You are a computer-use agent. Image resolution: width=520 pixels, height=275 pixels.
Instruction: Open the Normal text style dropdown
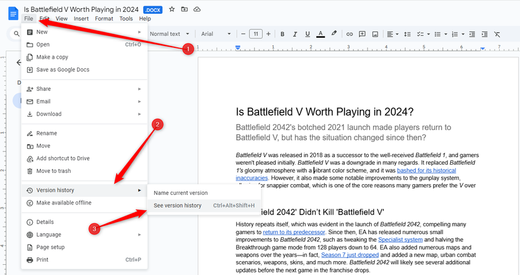170,34
